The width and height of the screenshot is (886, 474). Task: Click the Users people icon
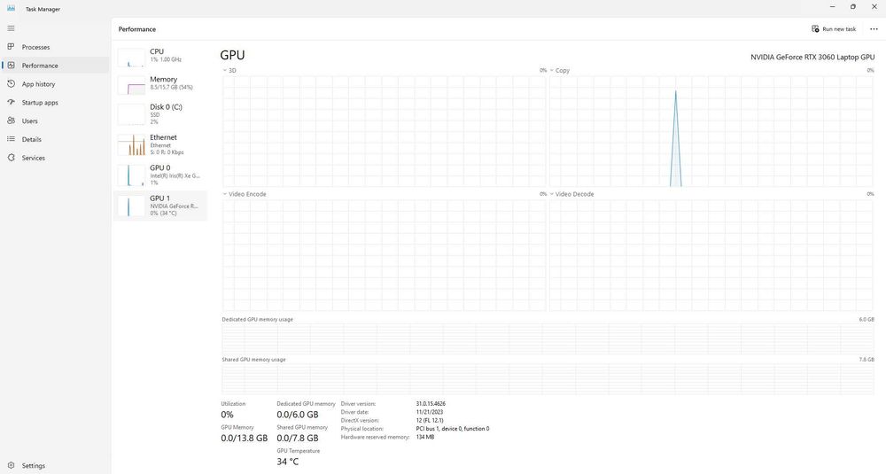point(11,120)
